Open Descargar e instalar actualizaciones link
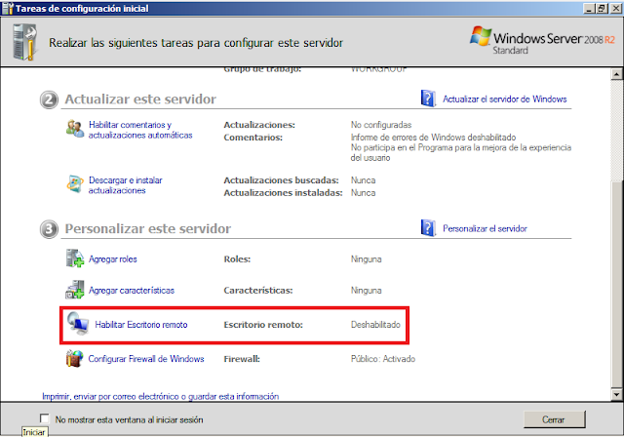 [126, 185]
